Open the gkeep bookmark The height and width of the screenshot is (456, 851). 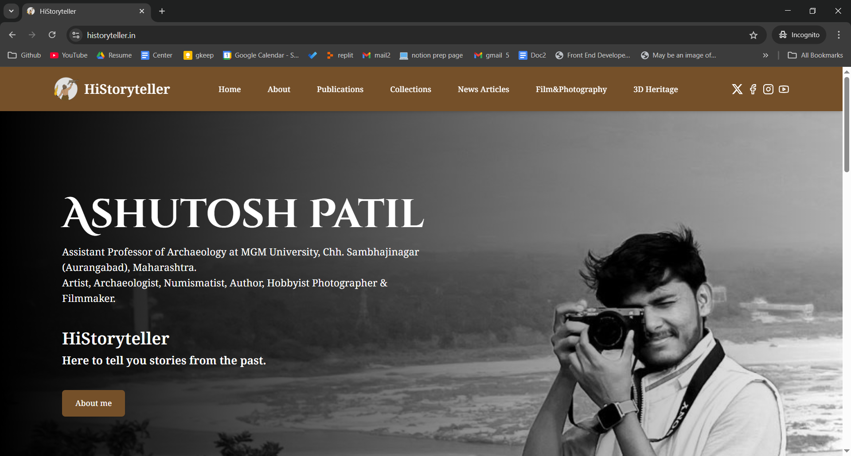tap(198, 55)
